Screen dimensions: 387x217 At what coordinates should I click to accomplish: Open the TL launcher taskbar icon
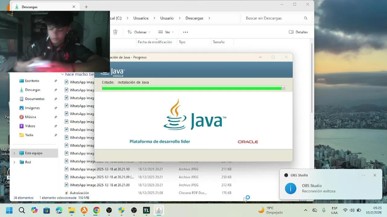tap(146, 210)
